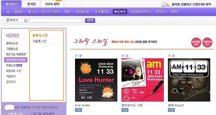Click the 검색 search button
The width and height of the screenshot is (216, 115).
point(90,20)
